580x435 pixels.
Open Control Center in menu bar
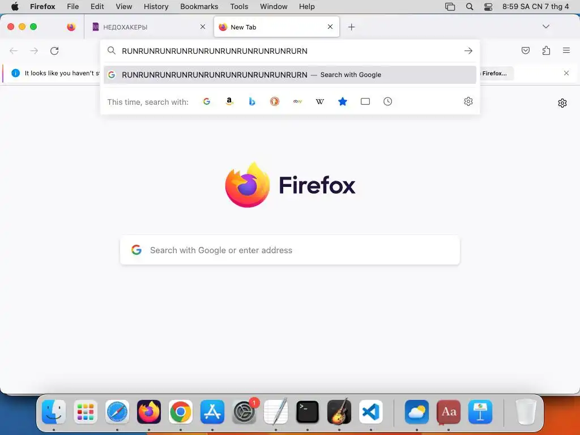[x=488, y=6]
